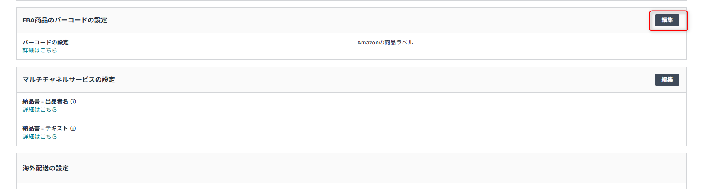Edit the マルチチャネルサービスの設定 section

(667, 80)
